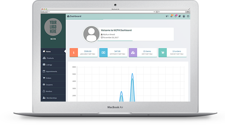
Task: Click the 3000 axis label on chart
Action: pos(74,88)
